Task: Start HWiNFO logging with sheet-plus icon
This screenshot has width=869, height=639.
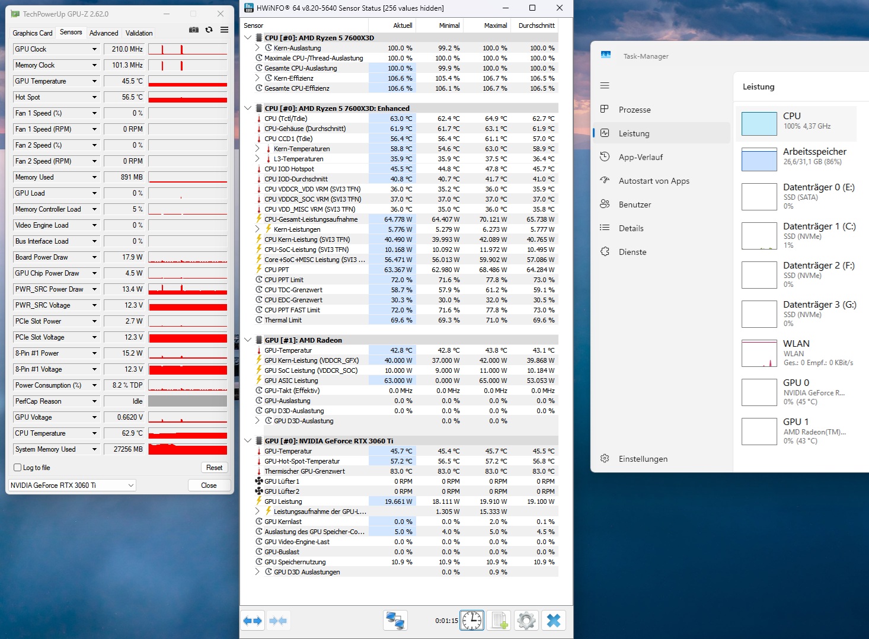Action: coord(499,621)
